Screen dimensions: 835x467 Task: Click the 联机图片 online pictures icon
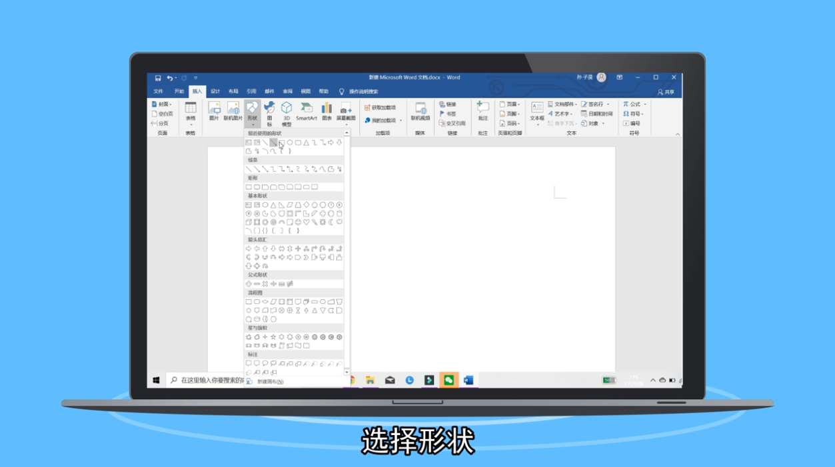click(x=233, y=111)
